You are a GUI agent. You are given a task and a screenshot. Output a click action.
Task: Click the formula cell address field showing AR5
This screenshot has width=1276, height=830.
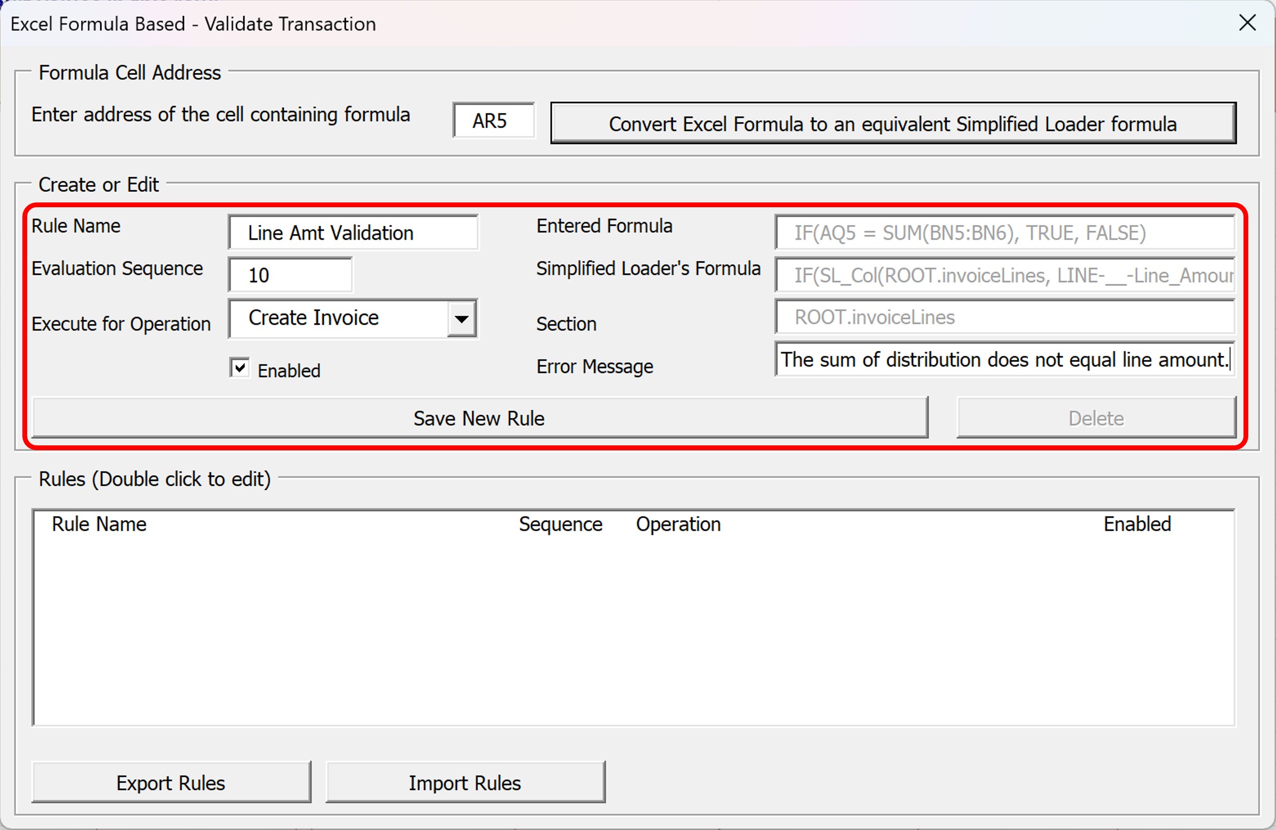click(494, 120)
